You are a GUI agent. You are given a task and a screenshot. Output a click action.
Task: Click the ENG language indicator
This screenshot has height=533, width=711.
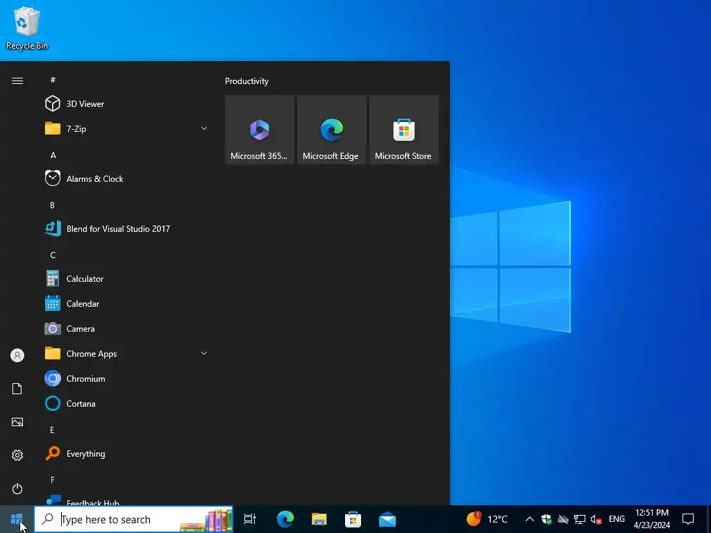[x=617, y=519]
